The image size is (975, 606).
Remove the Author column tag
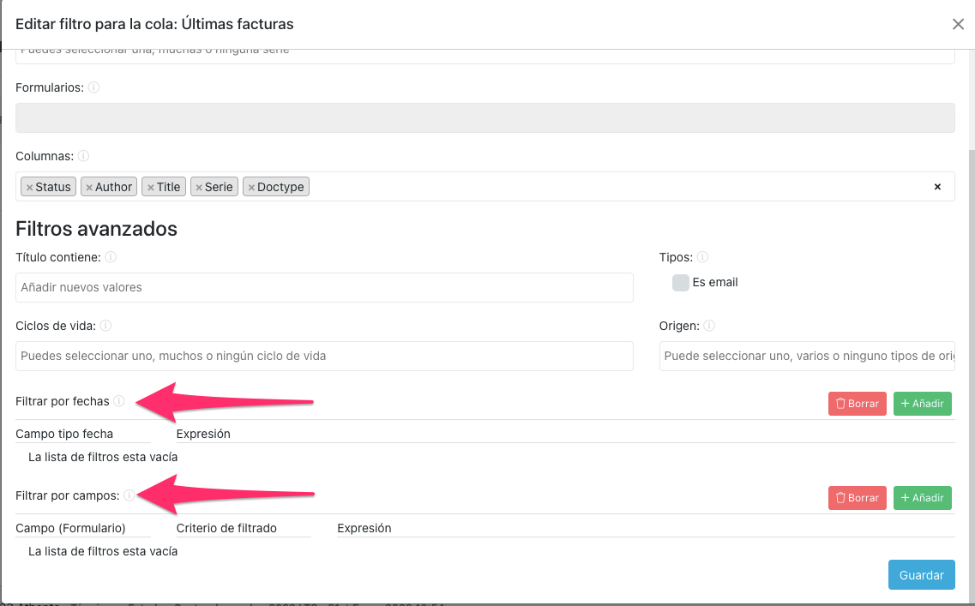89,188
